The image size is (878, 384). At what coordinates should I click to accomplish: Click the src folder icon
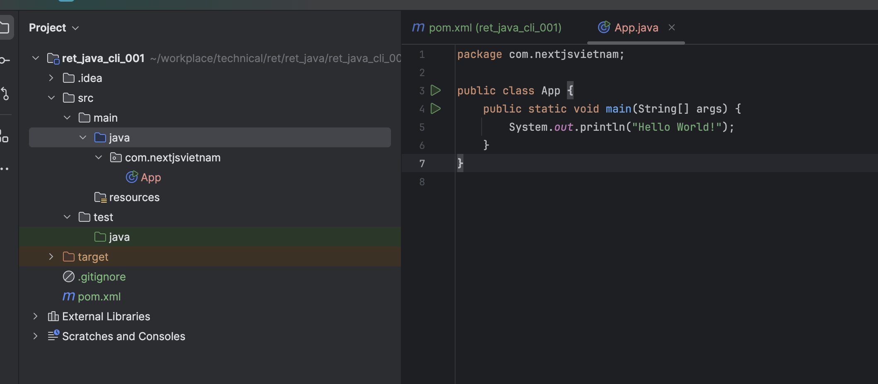(x=69, y=98)
